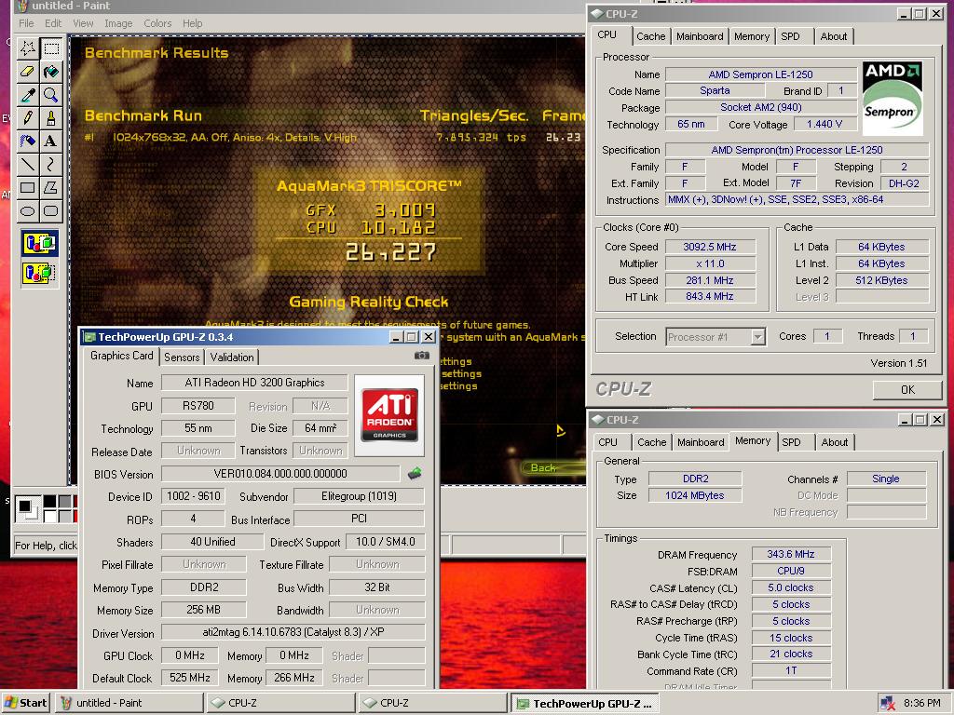Image resolution: width=954 pixels, height=715 pixels.
Task: Click the GPU-Z Name field ATI Radeon HD 3200
Action: tap(254, 383)
